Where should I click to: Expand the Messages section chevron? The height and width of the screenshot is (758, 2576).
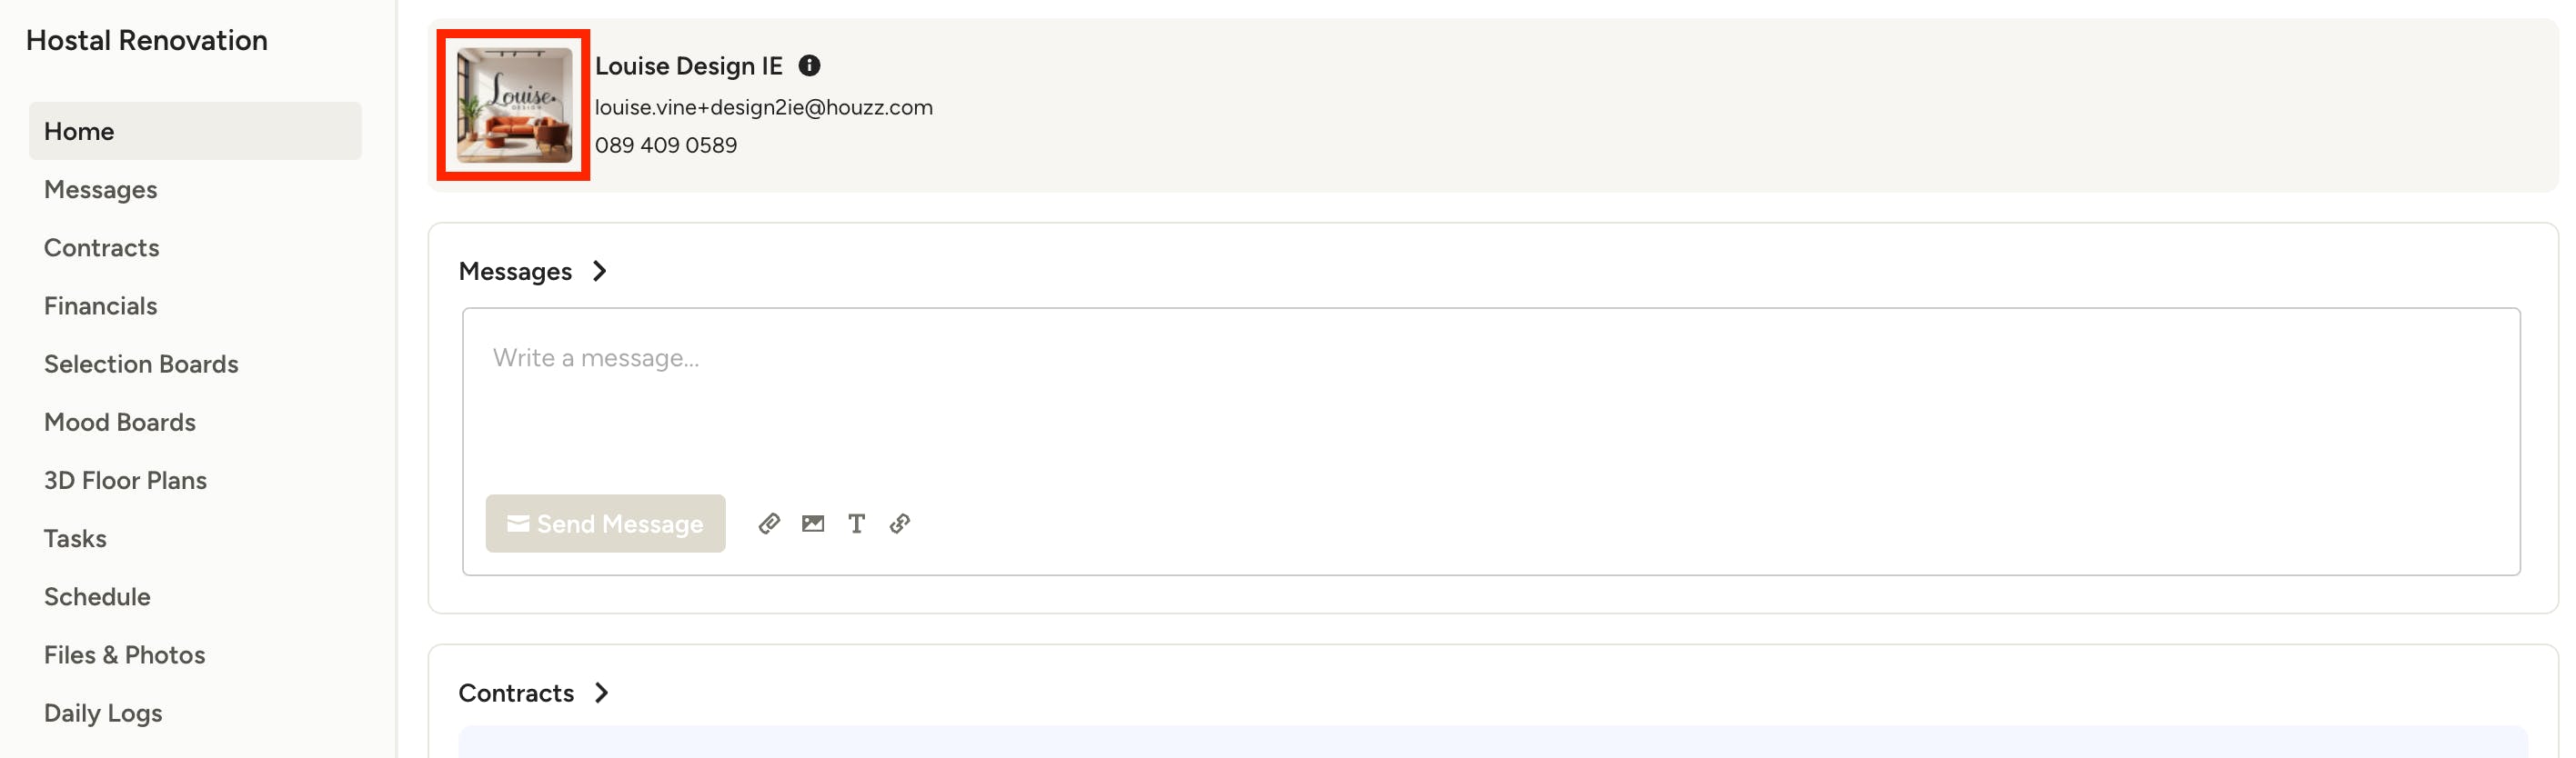coord(599,272)
